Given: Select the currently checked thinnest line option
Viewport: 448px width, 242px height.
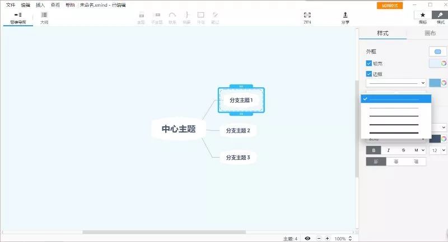Looking at the screenshot, I should pyautogui.click(x=396, y=99).
